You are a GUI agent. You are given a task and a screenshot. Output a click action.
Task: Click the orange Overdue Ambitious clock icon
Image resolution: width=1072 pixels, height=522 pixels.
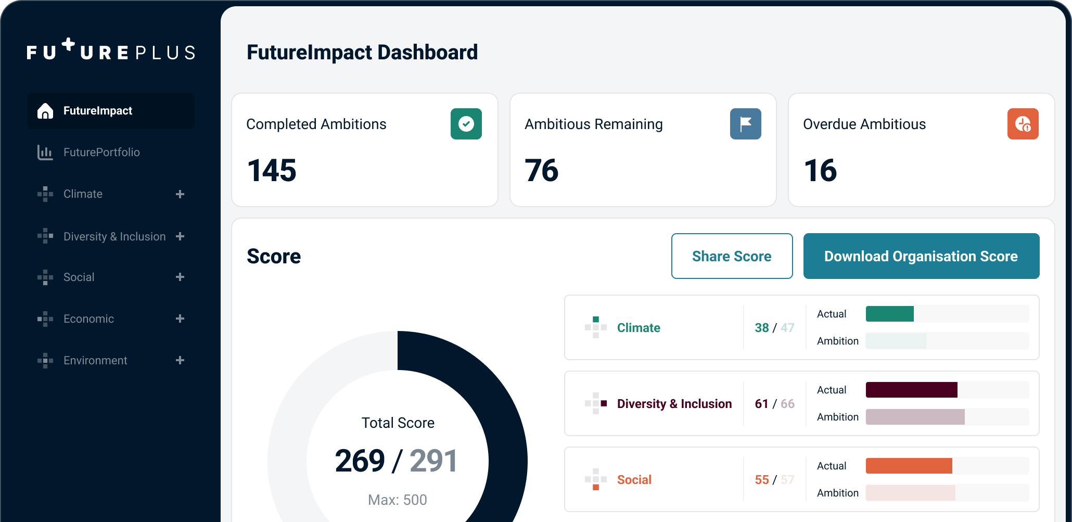[x=1023, y=124]
